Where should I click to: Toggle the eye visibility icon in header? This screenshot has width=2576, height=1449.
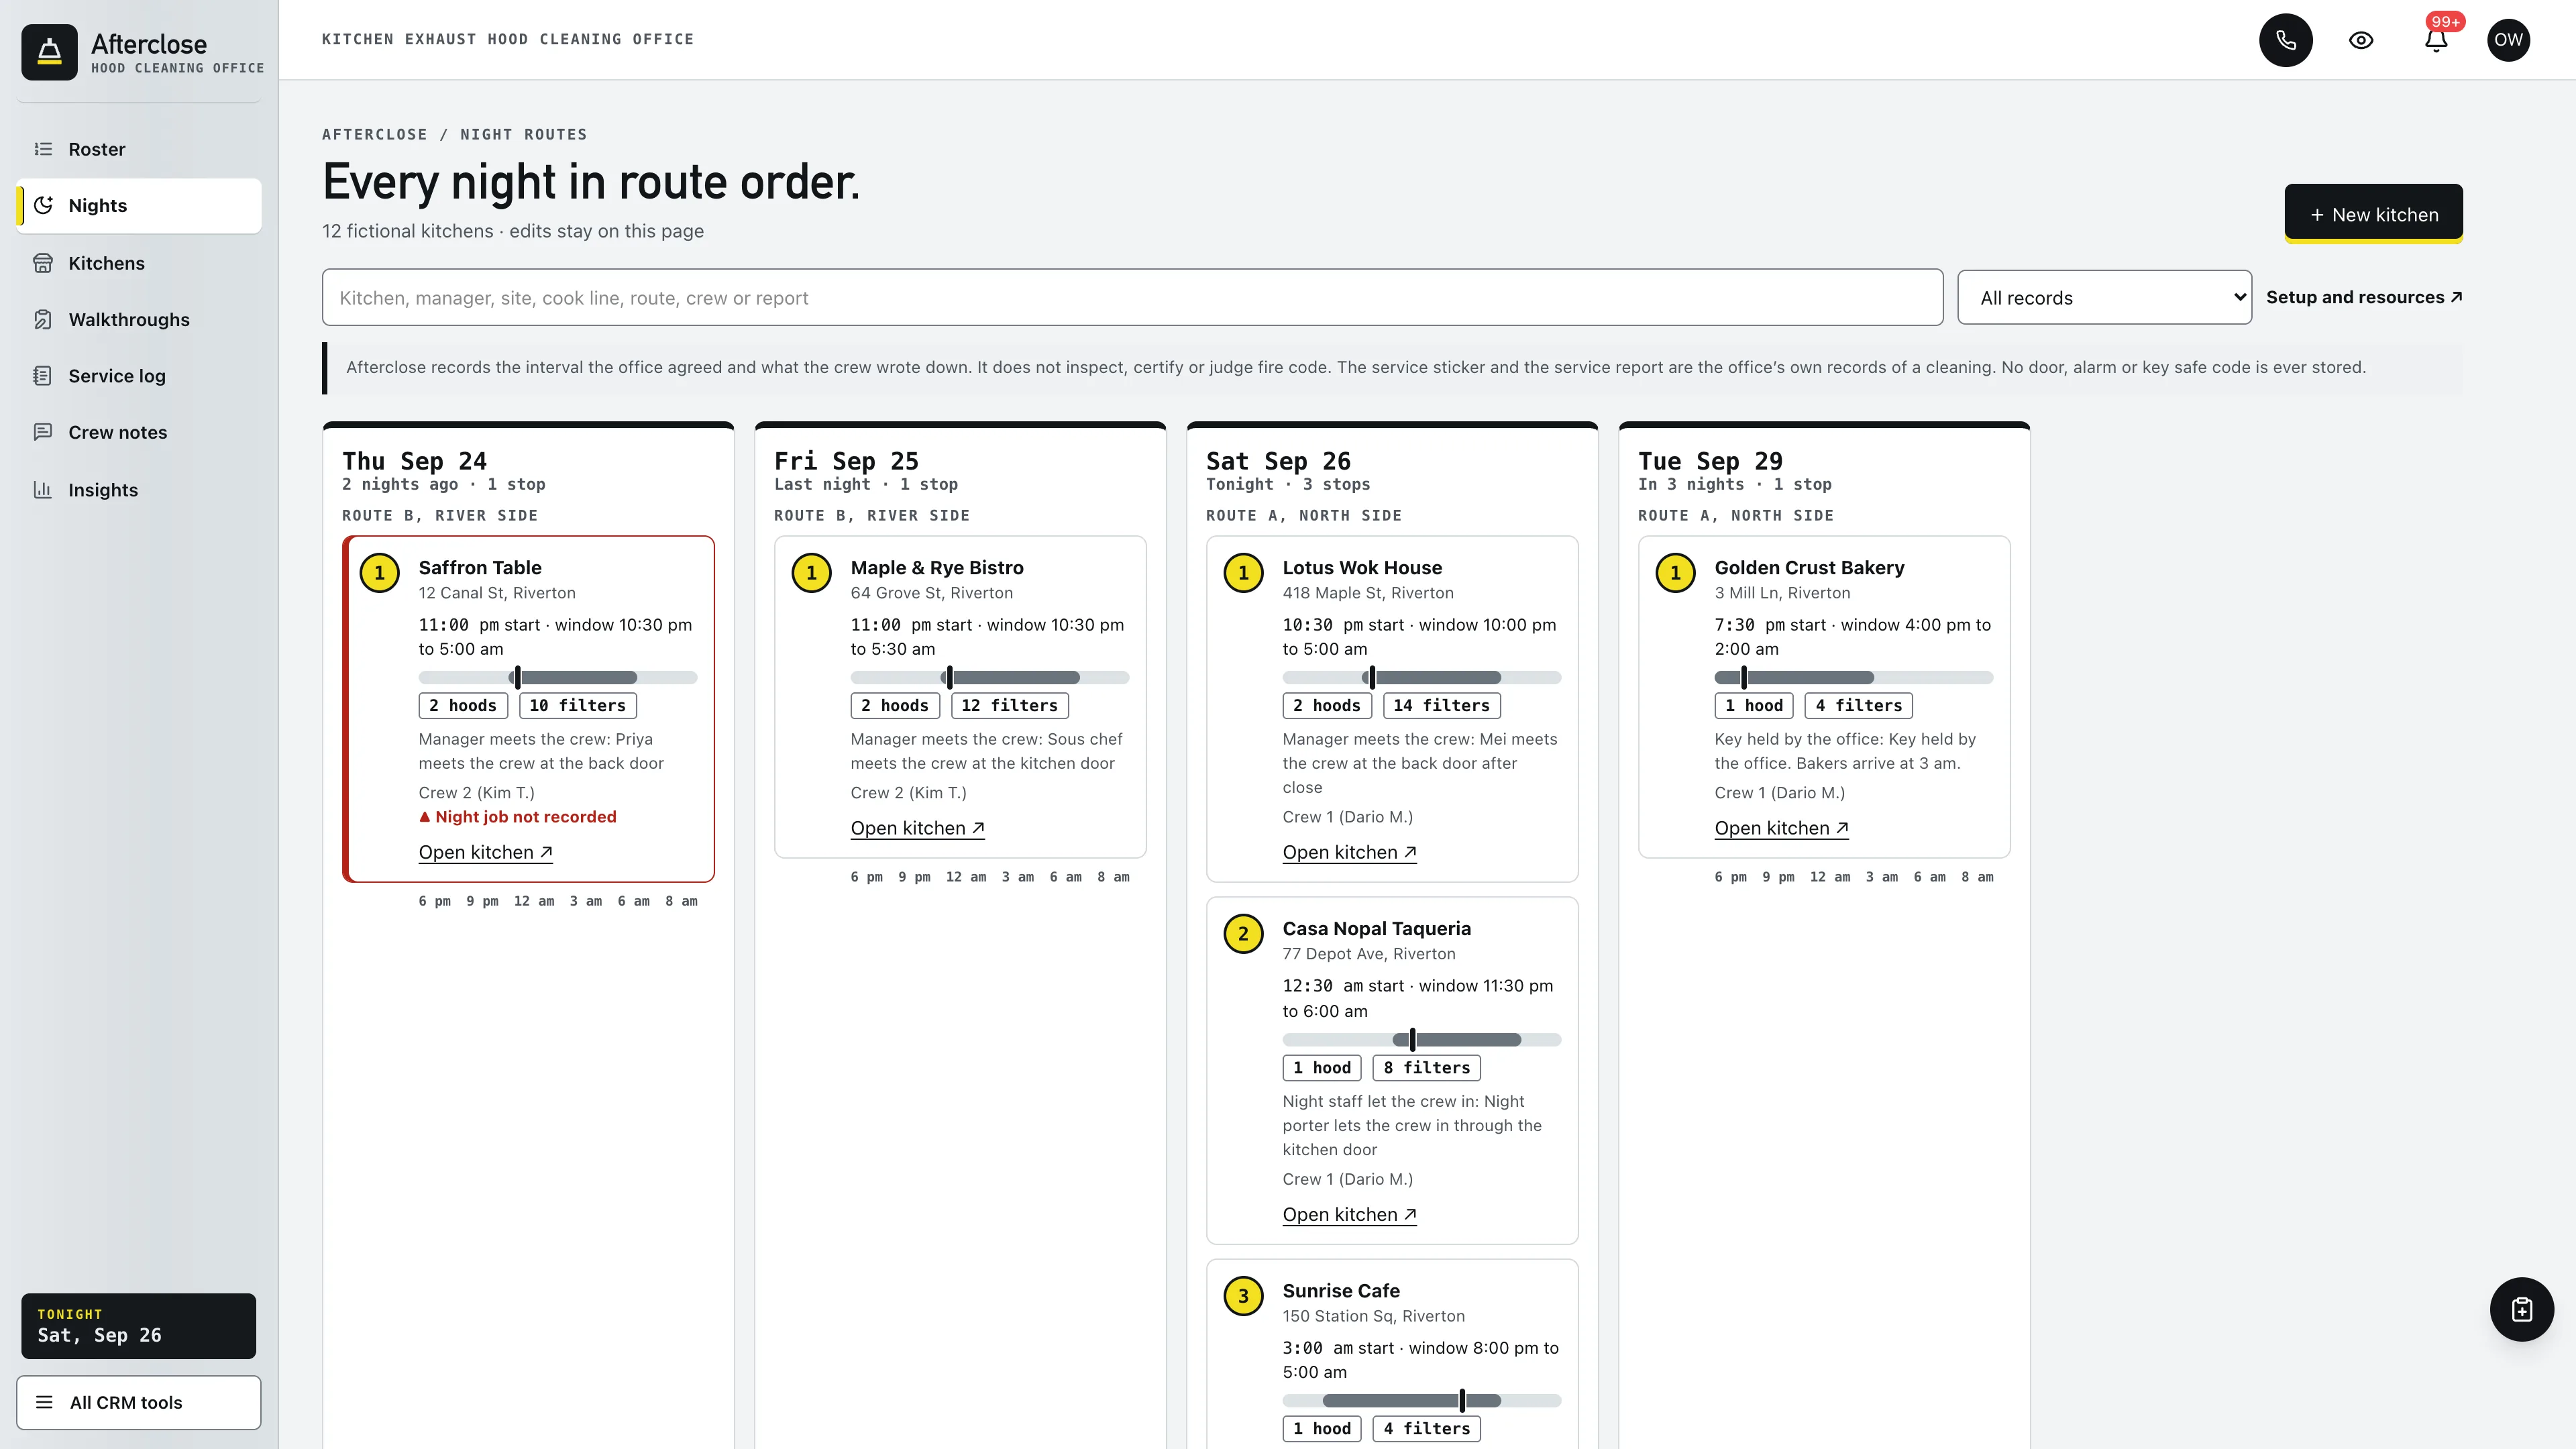pos(2360,40)
